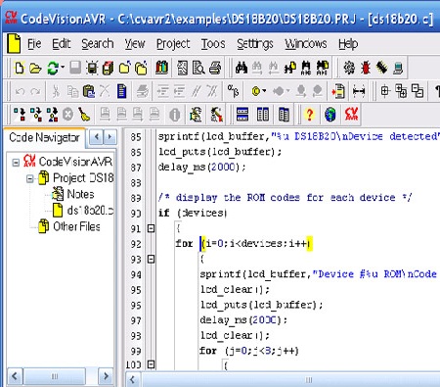This screenshot has height=387, width=440.
Task: Click navigator scrollbar left arrow
Action: (15, 376)
